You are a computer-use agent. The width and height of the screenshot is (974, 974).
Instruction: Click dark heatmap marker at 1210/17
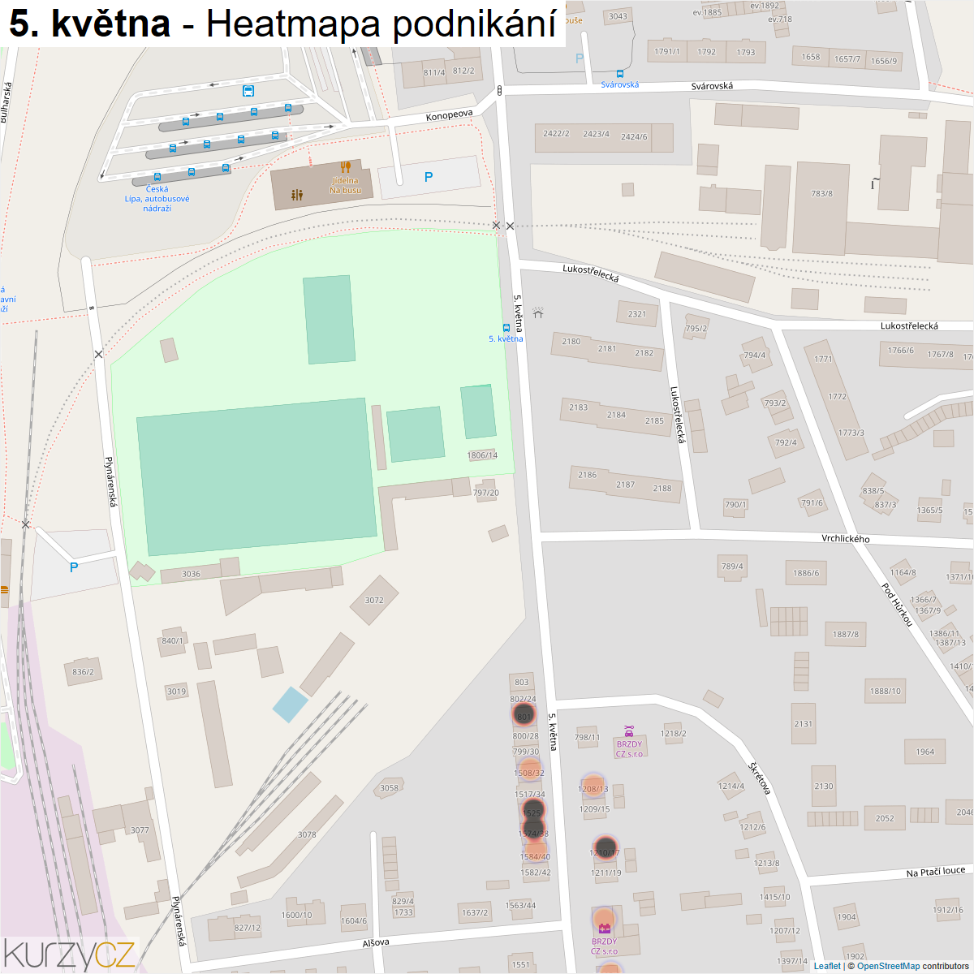[606, 849]
